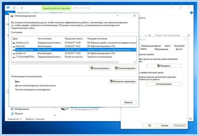
Task: Switch to Сервис tab in properties
Action: [x=143, y=49]
